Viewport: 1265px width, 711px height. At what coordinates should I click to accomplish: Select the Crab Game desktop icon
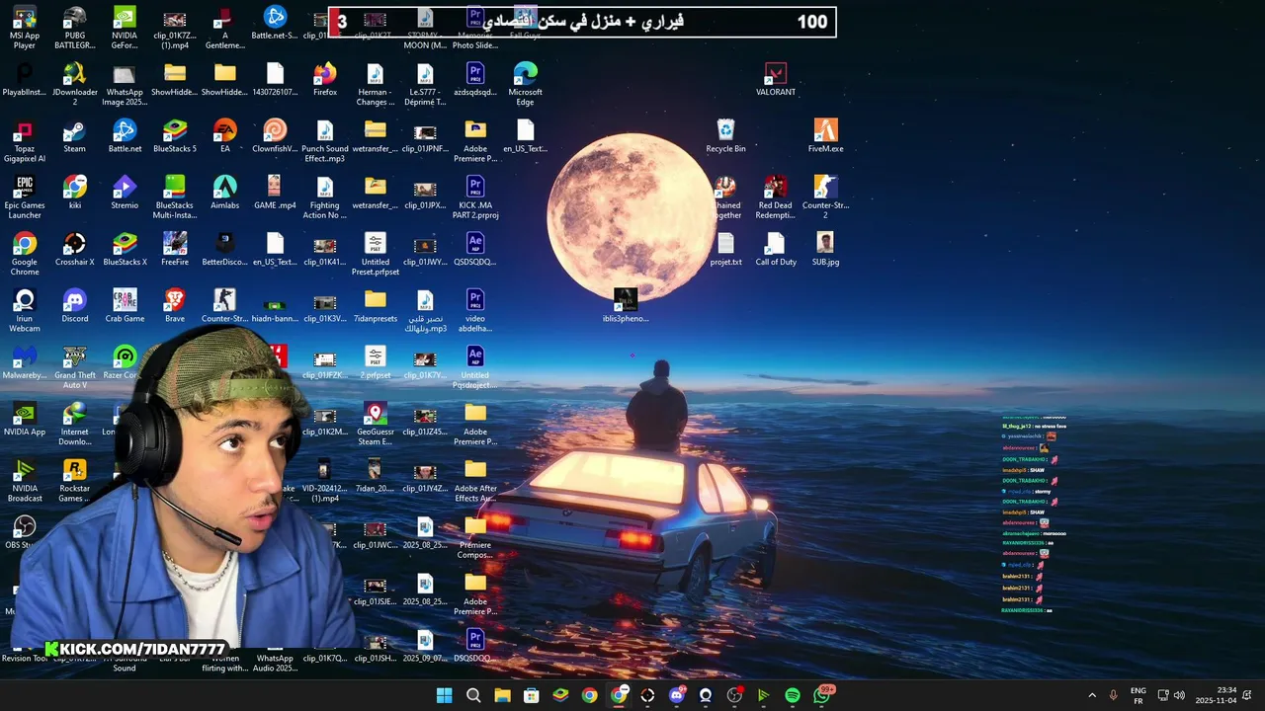coord(125,306)
